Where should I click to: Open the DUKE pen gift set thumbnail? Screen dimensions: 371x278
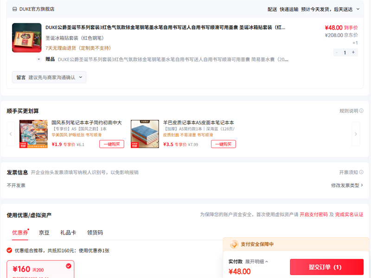tap(26, 38)
